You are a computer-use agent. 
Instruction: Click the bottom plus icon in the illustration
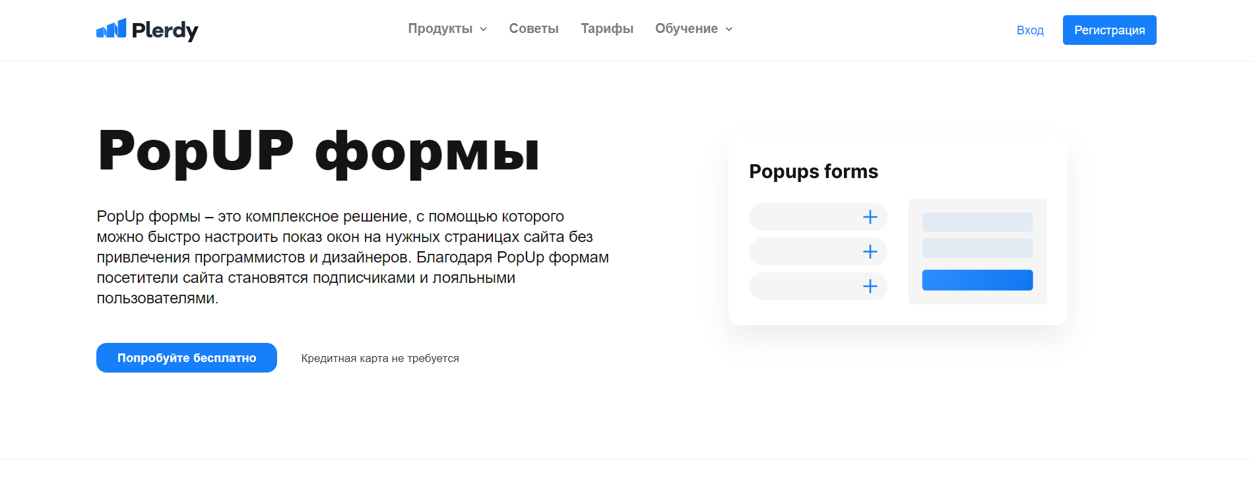(x=870, y=286)
